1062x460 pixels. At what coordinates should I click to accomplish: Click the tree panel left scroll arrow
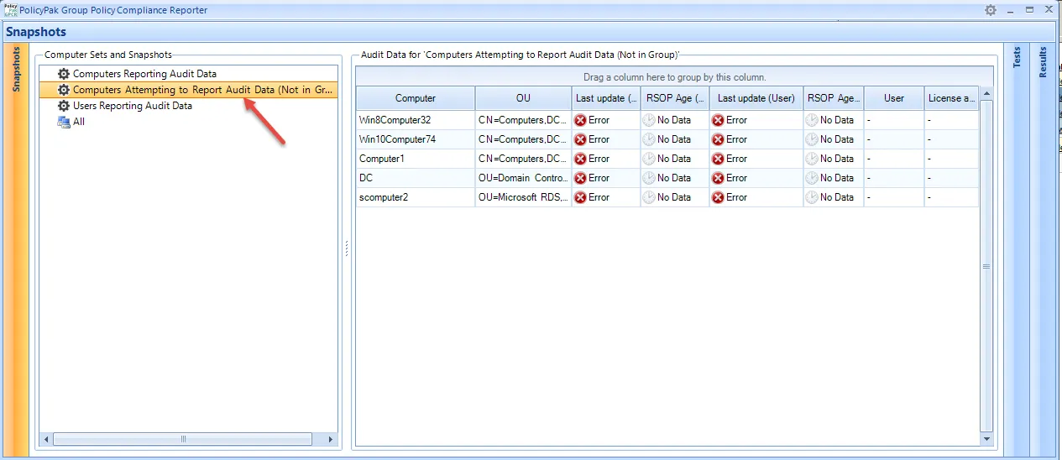click(46, 439)
